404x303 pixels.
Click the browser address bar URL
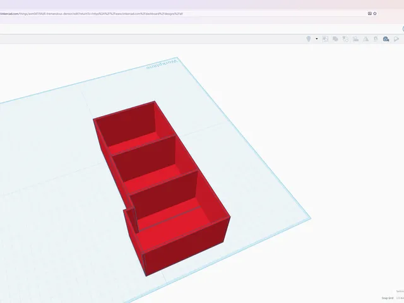point(91,14)
